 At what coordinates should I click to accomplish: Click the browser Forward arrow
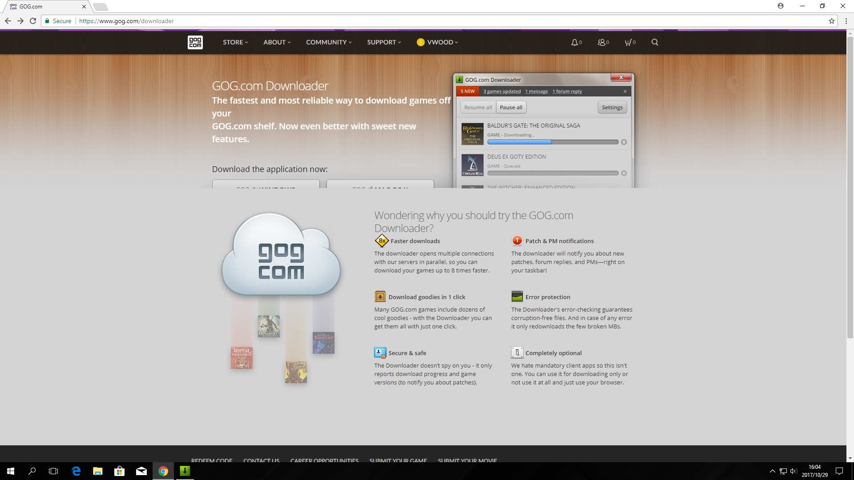coord(20,21)
